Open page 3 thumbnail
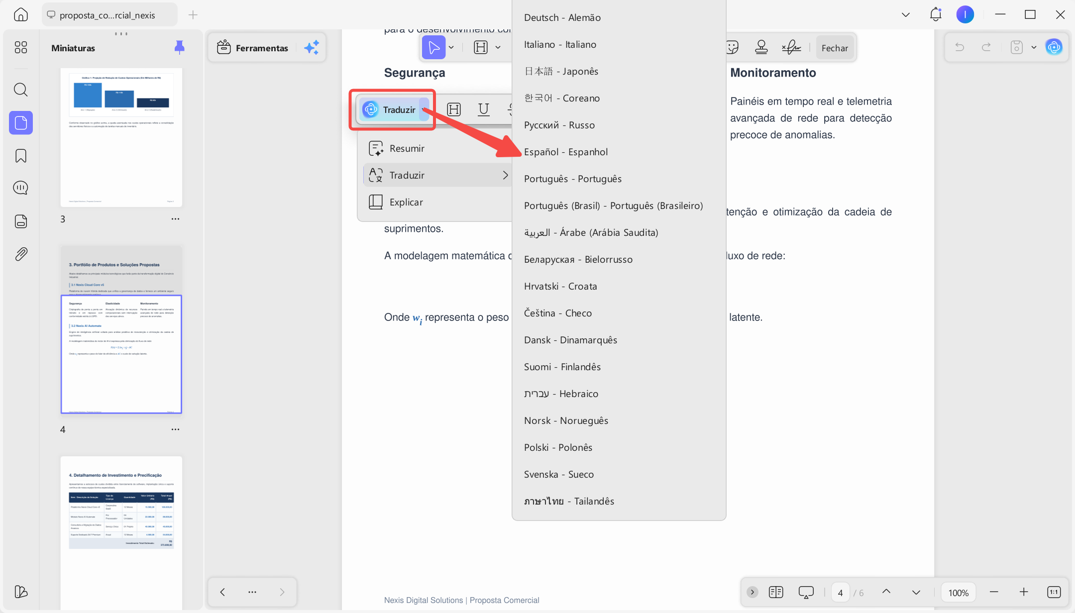The height and width of the screenshot is (613, 1075). tap(121, 137)
